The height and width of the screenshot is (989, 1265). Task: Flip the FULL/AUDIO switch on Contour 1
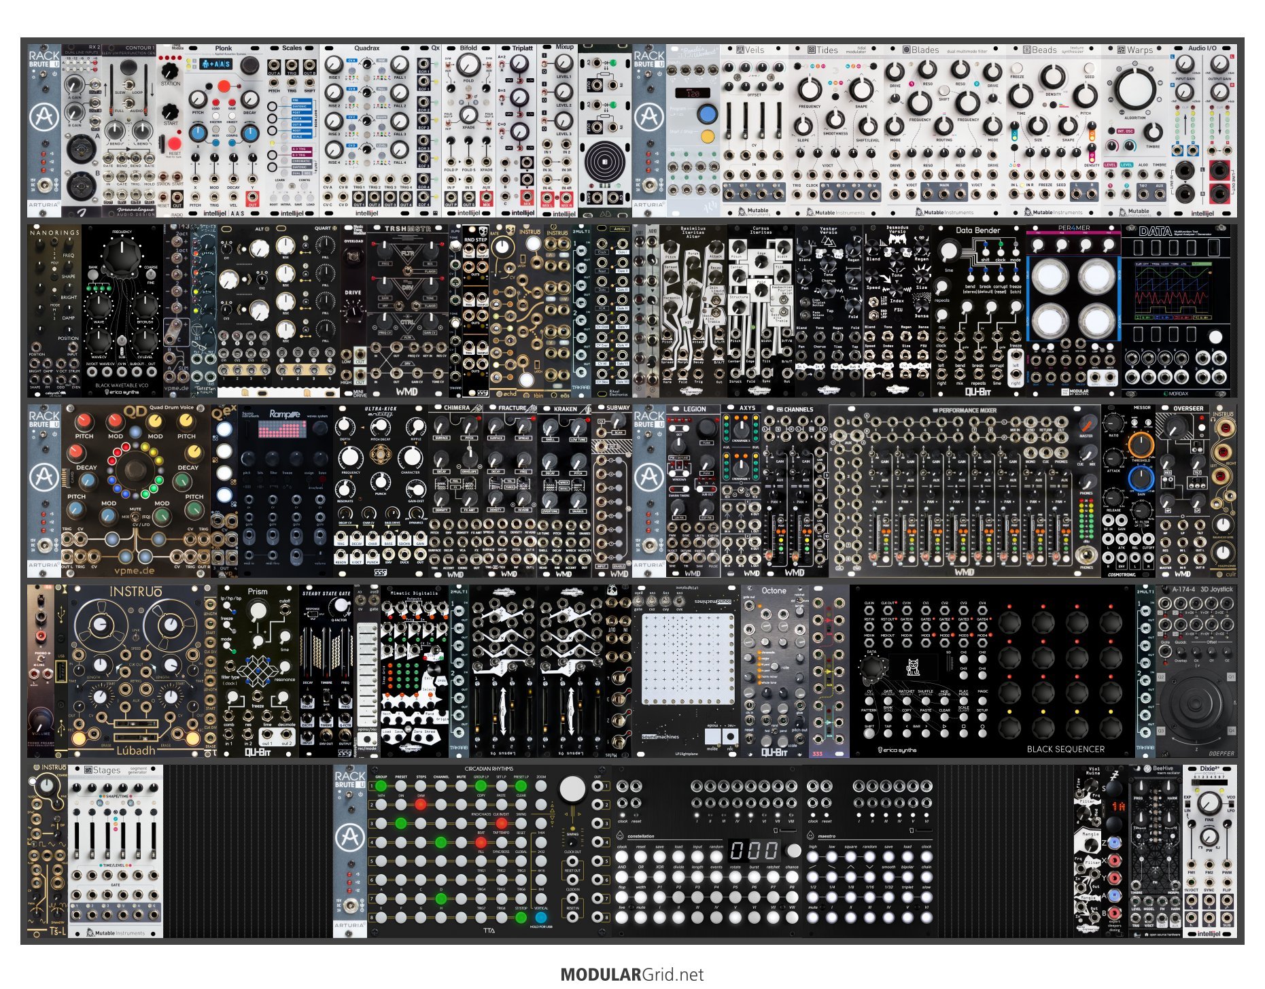128,103
